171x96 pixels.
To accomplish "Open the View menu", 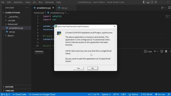I will (x=28, y=2).
